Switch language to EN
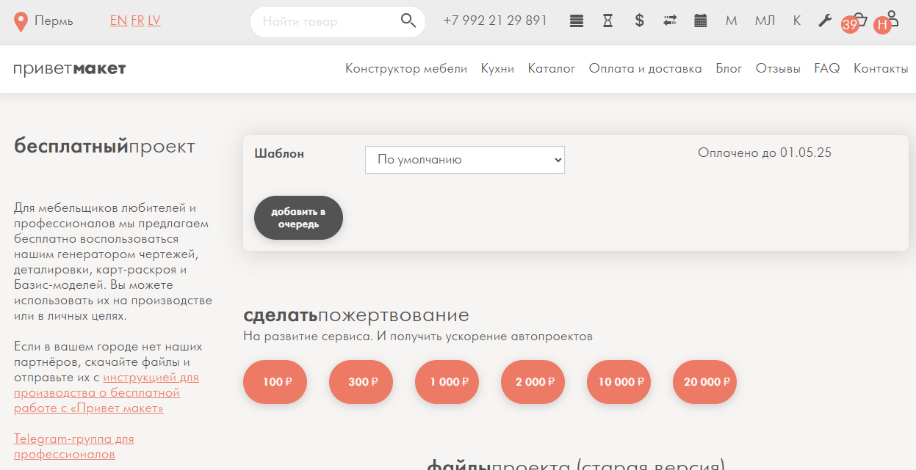The image size is (916, 470). coord(118,21)
